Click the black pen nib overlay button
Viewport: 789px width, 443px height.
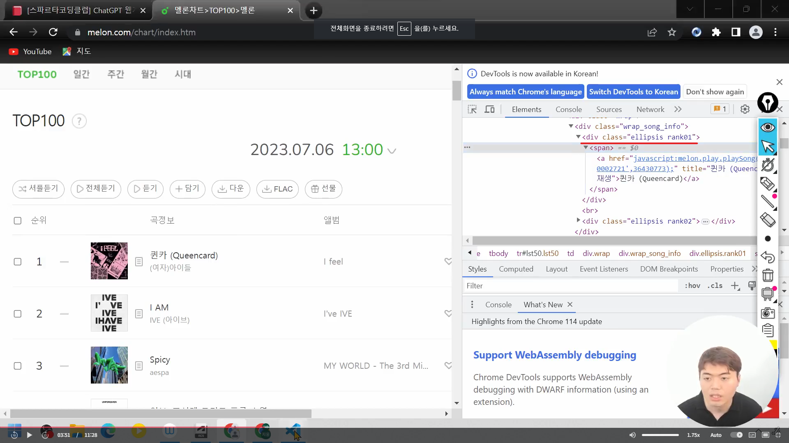click(x=768, y=102)
